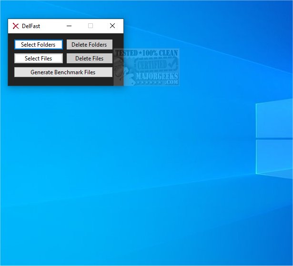Start Generate Benchmark Files
This screenshot has height=266, width=293.
(63, 72)
